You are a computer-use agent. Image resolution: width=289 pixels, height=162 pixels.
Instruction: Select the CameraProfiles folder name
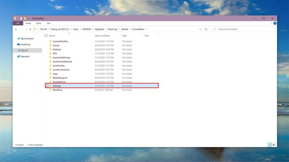coord(60,41)
